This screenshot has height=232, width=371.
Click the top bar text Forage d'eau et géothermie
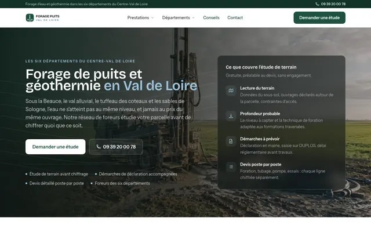point(86,4)
